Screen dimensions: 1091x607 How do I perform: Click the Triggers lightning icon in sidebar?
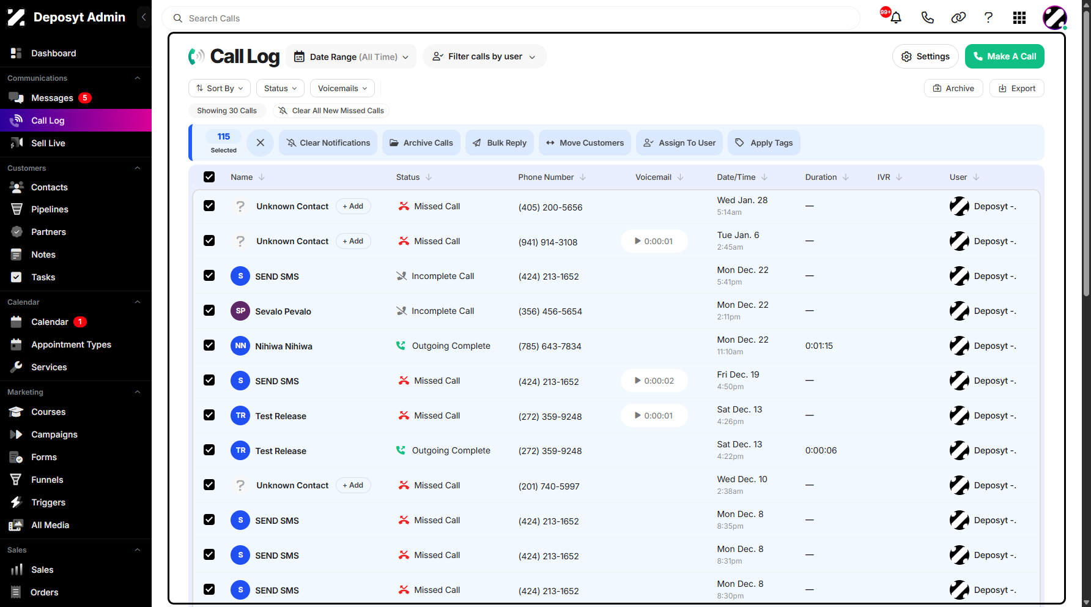point(17,502)
